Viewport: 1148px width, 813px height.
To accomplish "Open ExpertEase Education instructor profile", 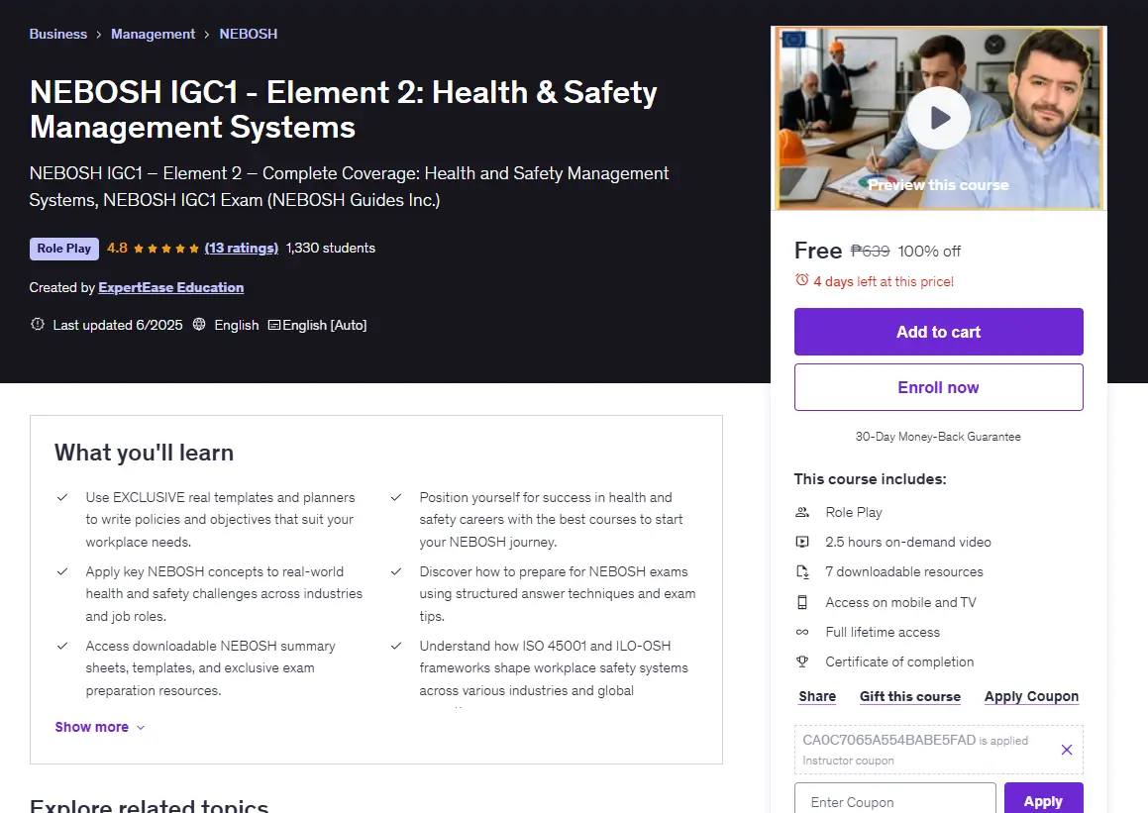I will (x=170, y=287).
